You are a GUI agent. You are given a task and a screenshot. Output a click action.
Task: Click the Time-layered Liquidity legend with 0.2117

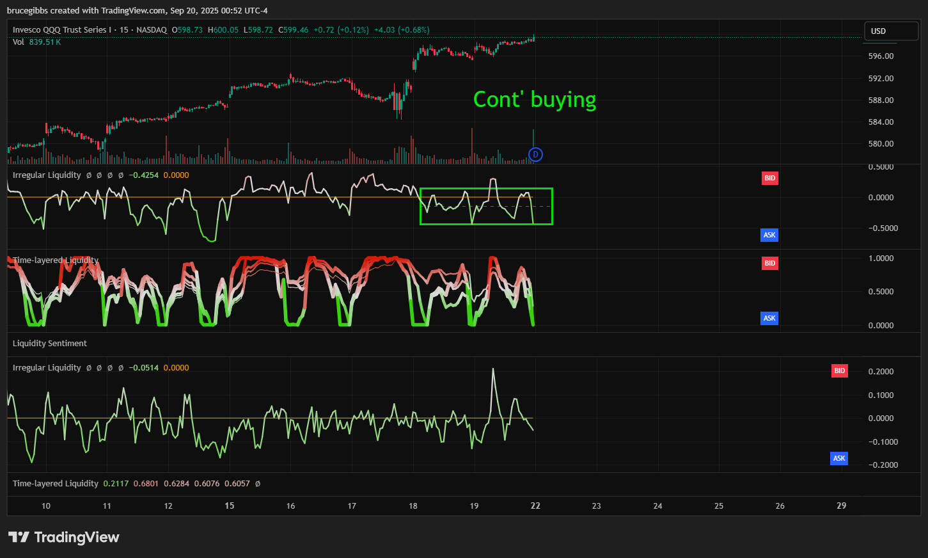click(136, 483)
